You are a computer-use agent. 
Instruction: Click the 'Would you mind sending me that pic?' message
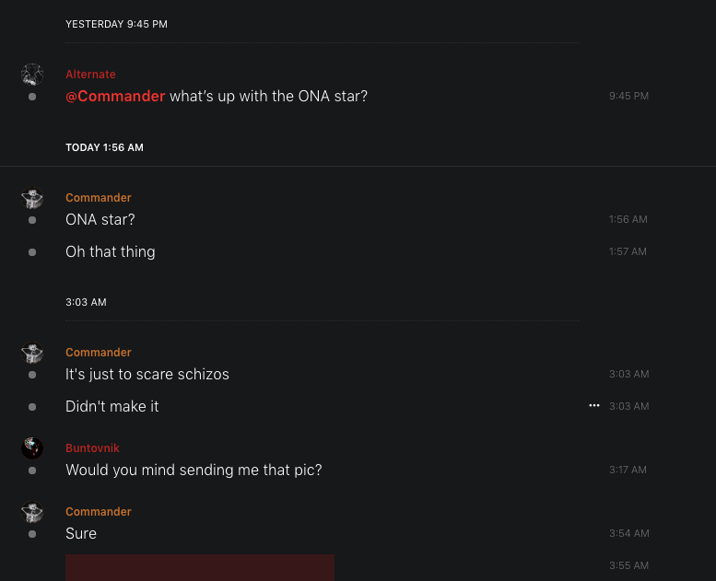[194, 470]
